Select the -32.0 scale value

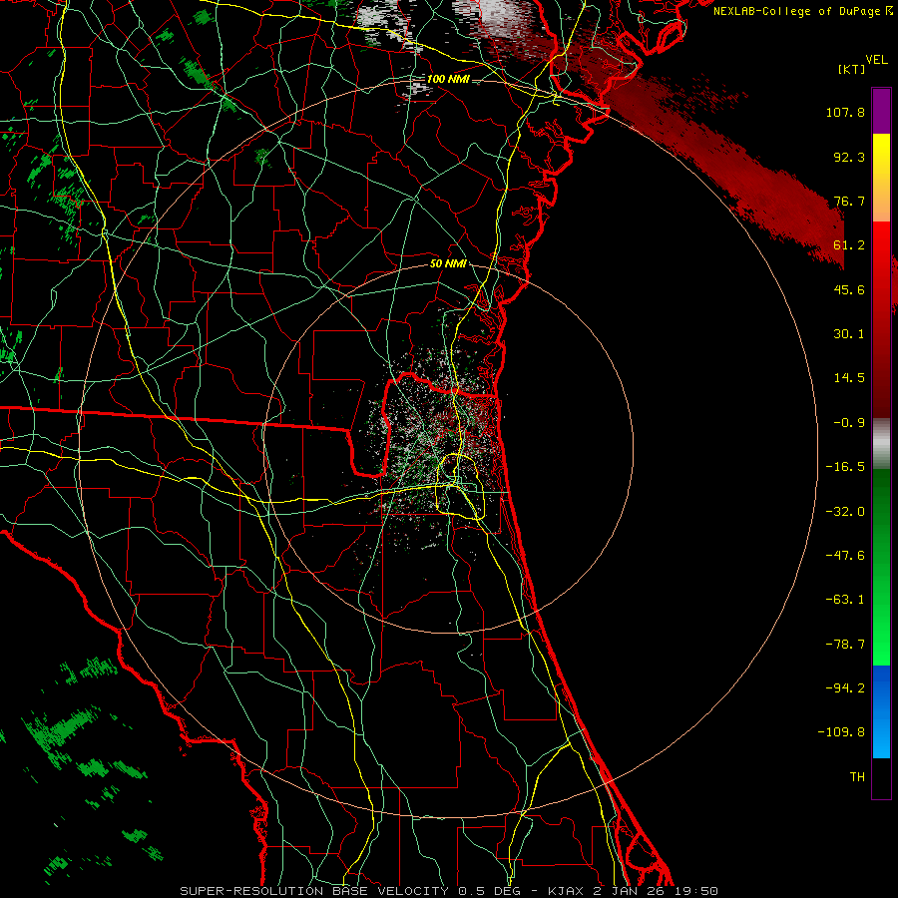pos(845,512)
